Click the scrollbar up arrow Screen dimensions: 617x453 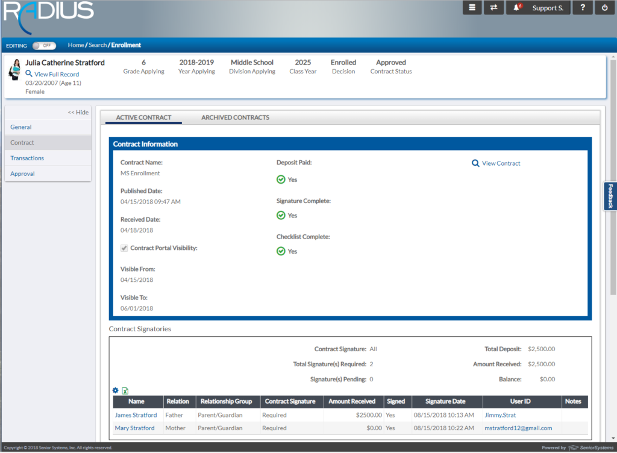coord(613,57)
